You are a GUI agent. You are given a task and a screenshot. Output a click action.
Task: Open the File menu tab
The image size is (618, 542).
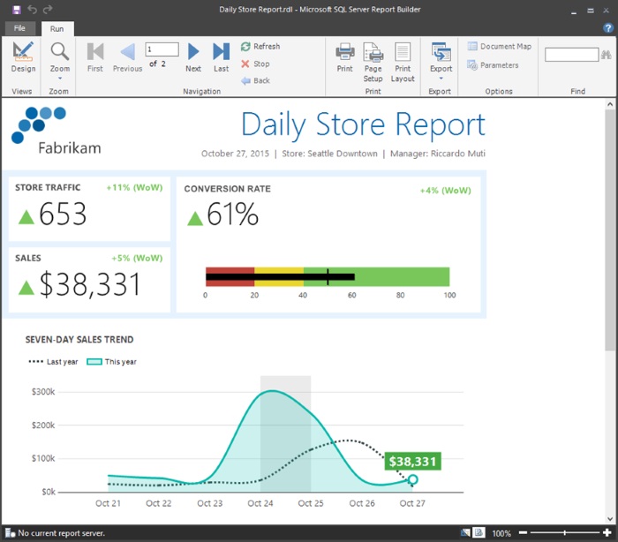(19, 28)
